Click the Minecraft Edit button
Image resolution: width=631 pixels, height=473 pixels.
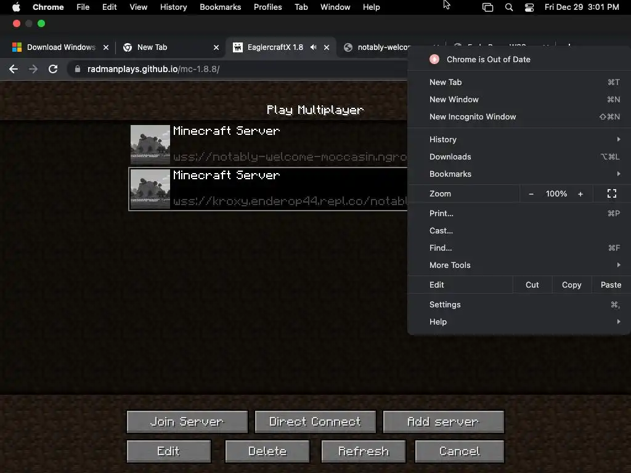169,451
